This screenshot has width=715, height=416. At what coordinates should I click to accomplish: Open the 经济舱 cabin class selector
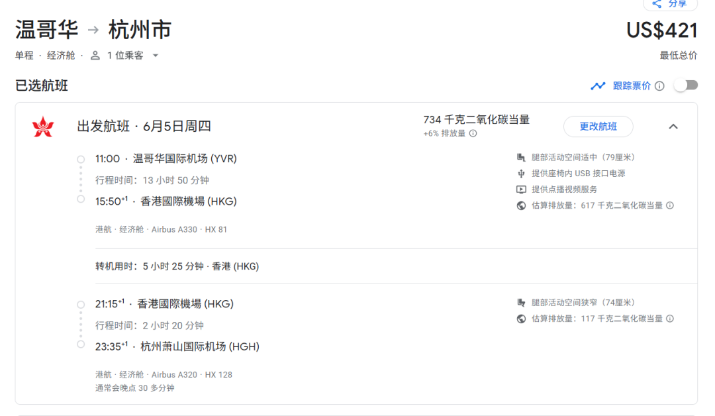pyautogui.click(x=61, y=56)
